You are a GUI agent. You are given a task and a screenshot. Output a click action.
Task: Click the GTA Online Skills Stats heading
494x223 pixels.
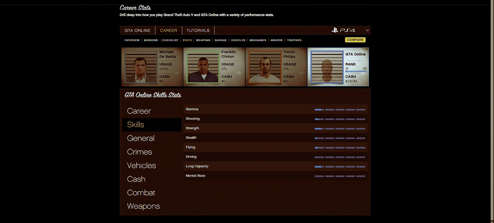(x=153, y=95)
